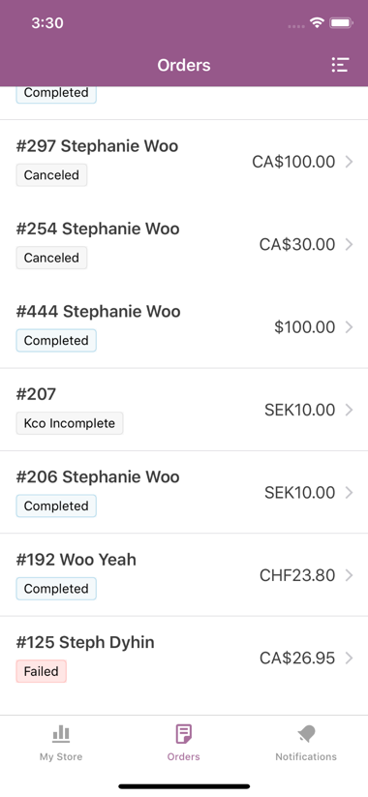Tap the Canceled badge on order #297
This screenshot has height=797, width=368.
(x=51, y=175)
